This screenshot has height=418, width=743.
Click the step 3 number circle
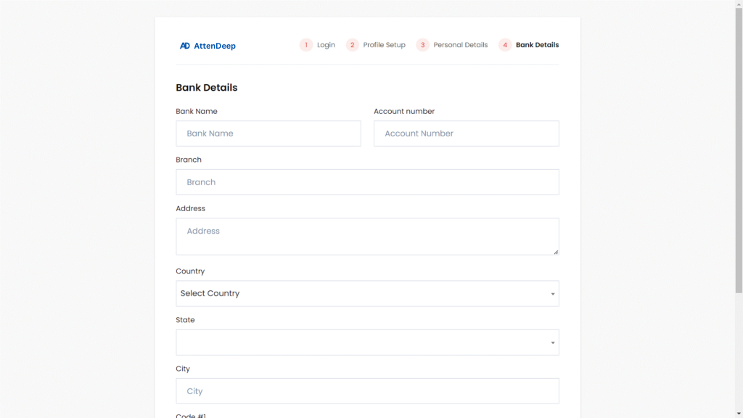[x=422, y=45]
